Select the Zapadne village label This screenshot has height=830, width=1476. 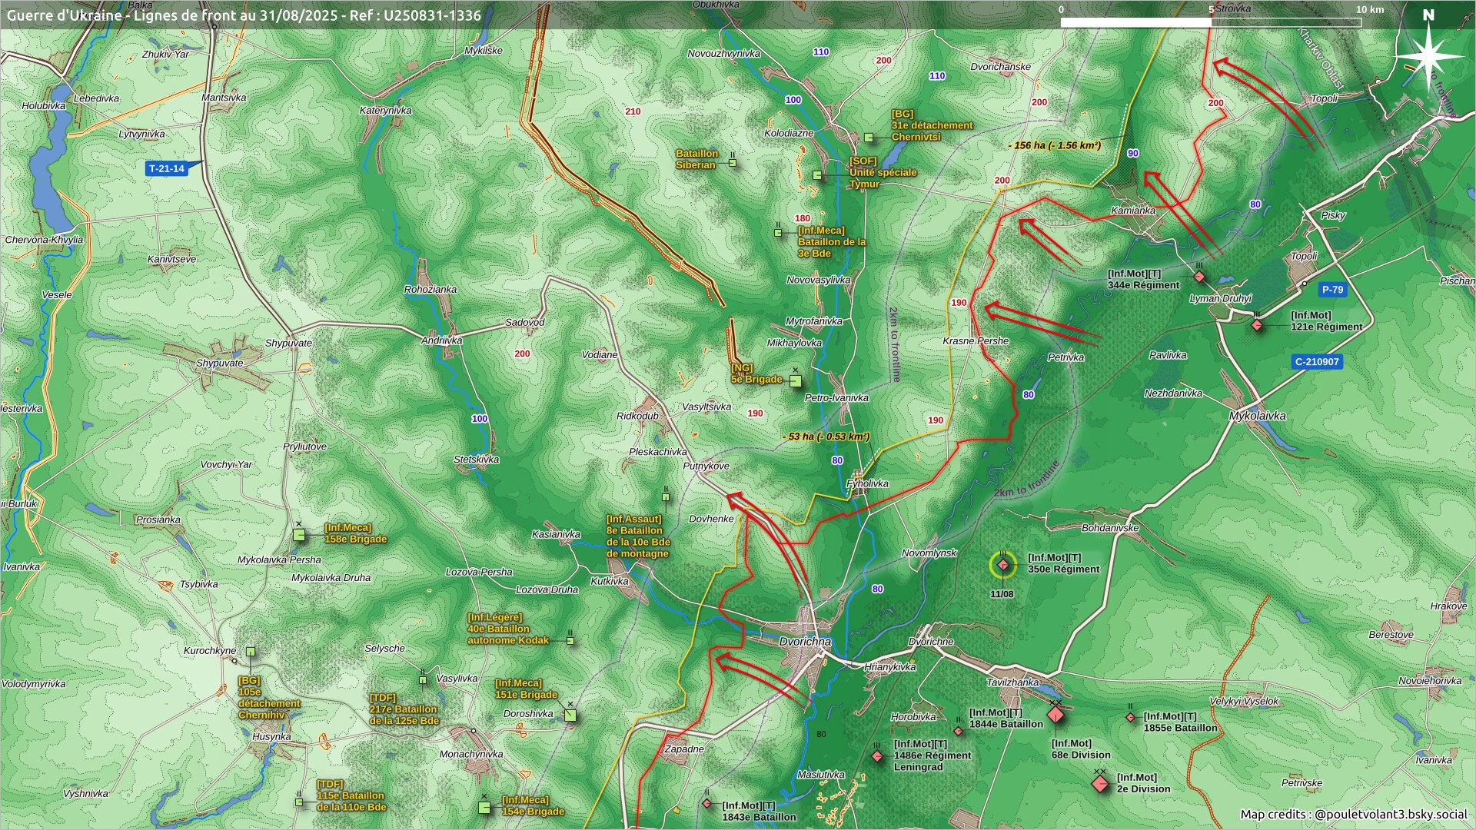pyautogui.click(x=684, y=749)
